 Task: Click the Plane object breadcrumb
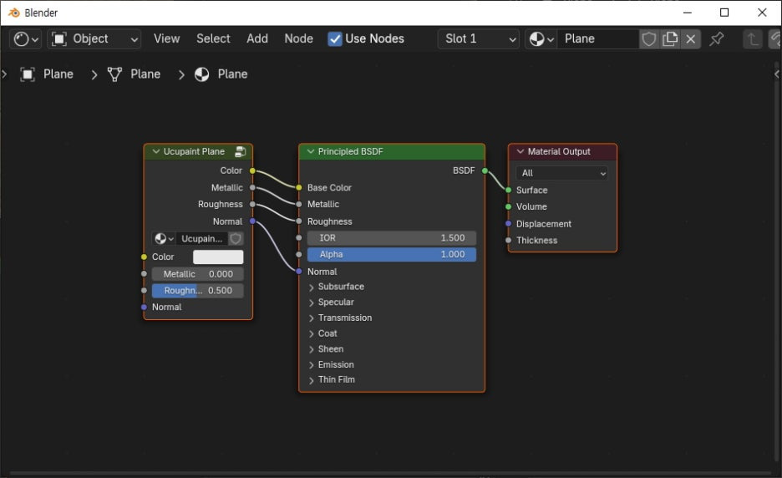pyautogui.click(x=58, y=74)
